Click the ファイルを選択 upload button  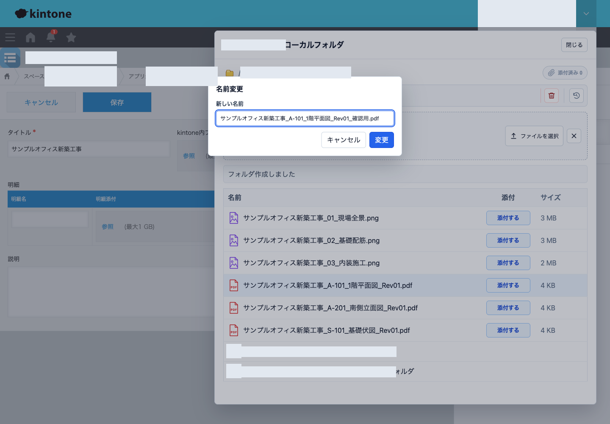click(x=534, y=136)
